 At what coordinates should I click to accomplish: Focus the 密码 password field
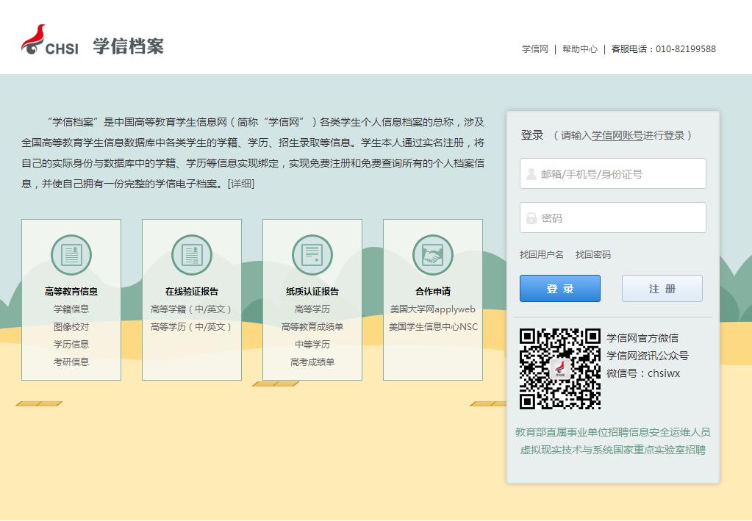point(613,218)
